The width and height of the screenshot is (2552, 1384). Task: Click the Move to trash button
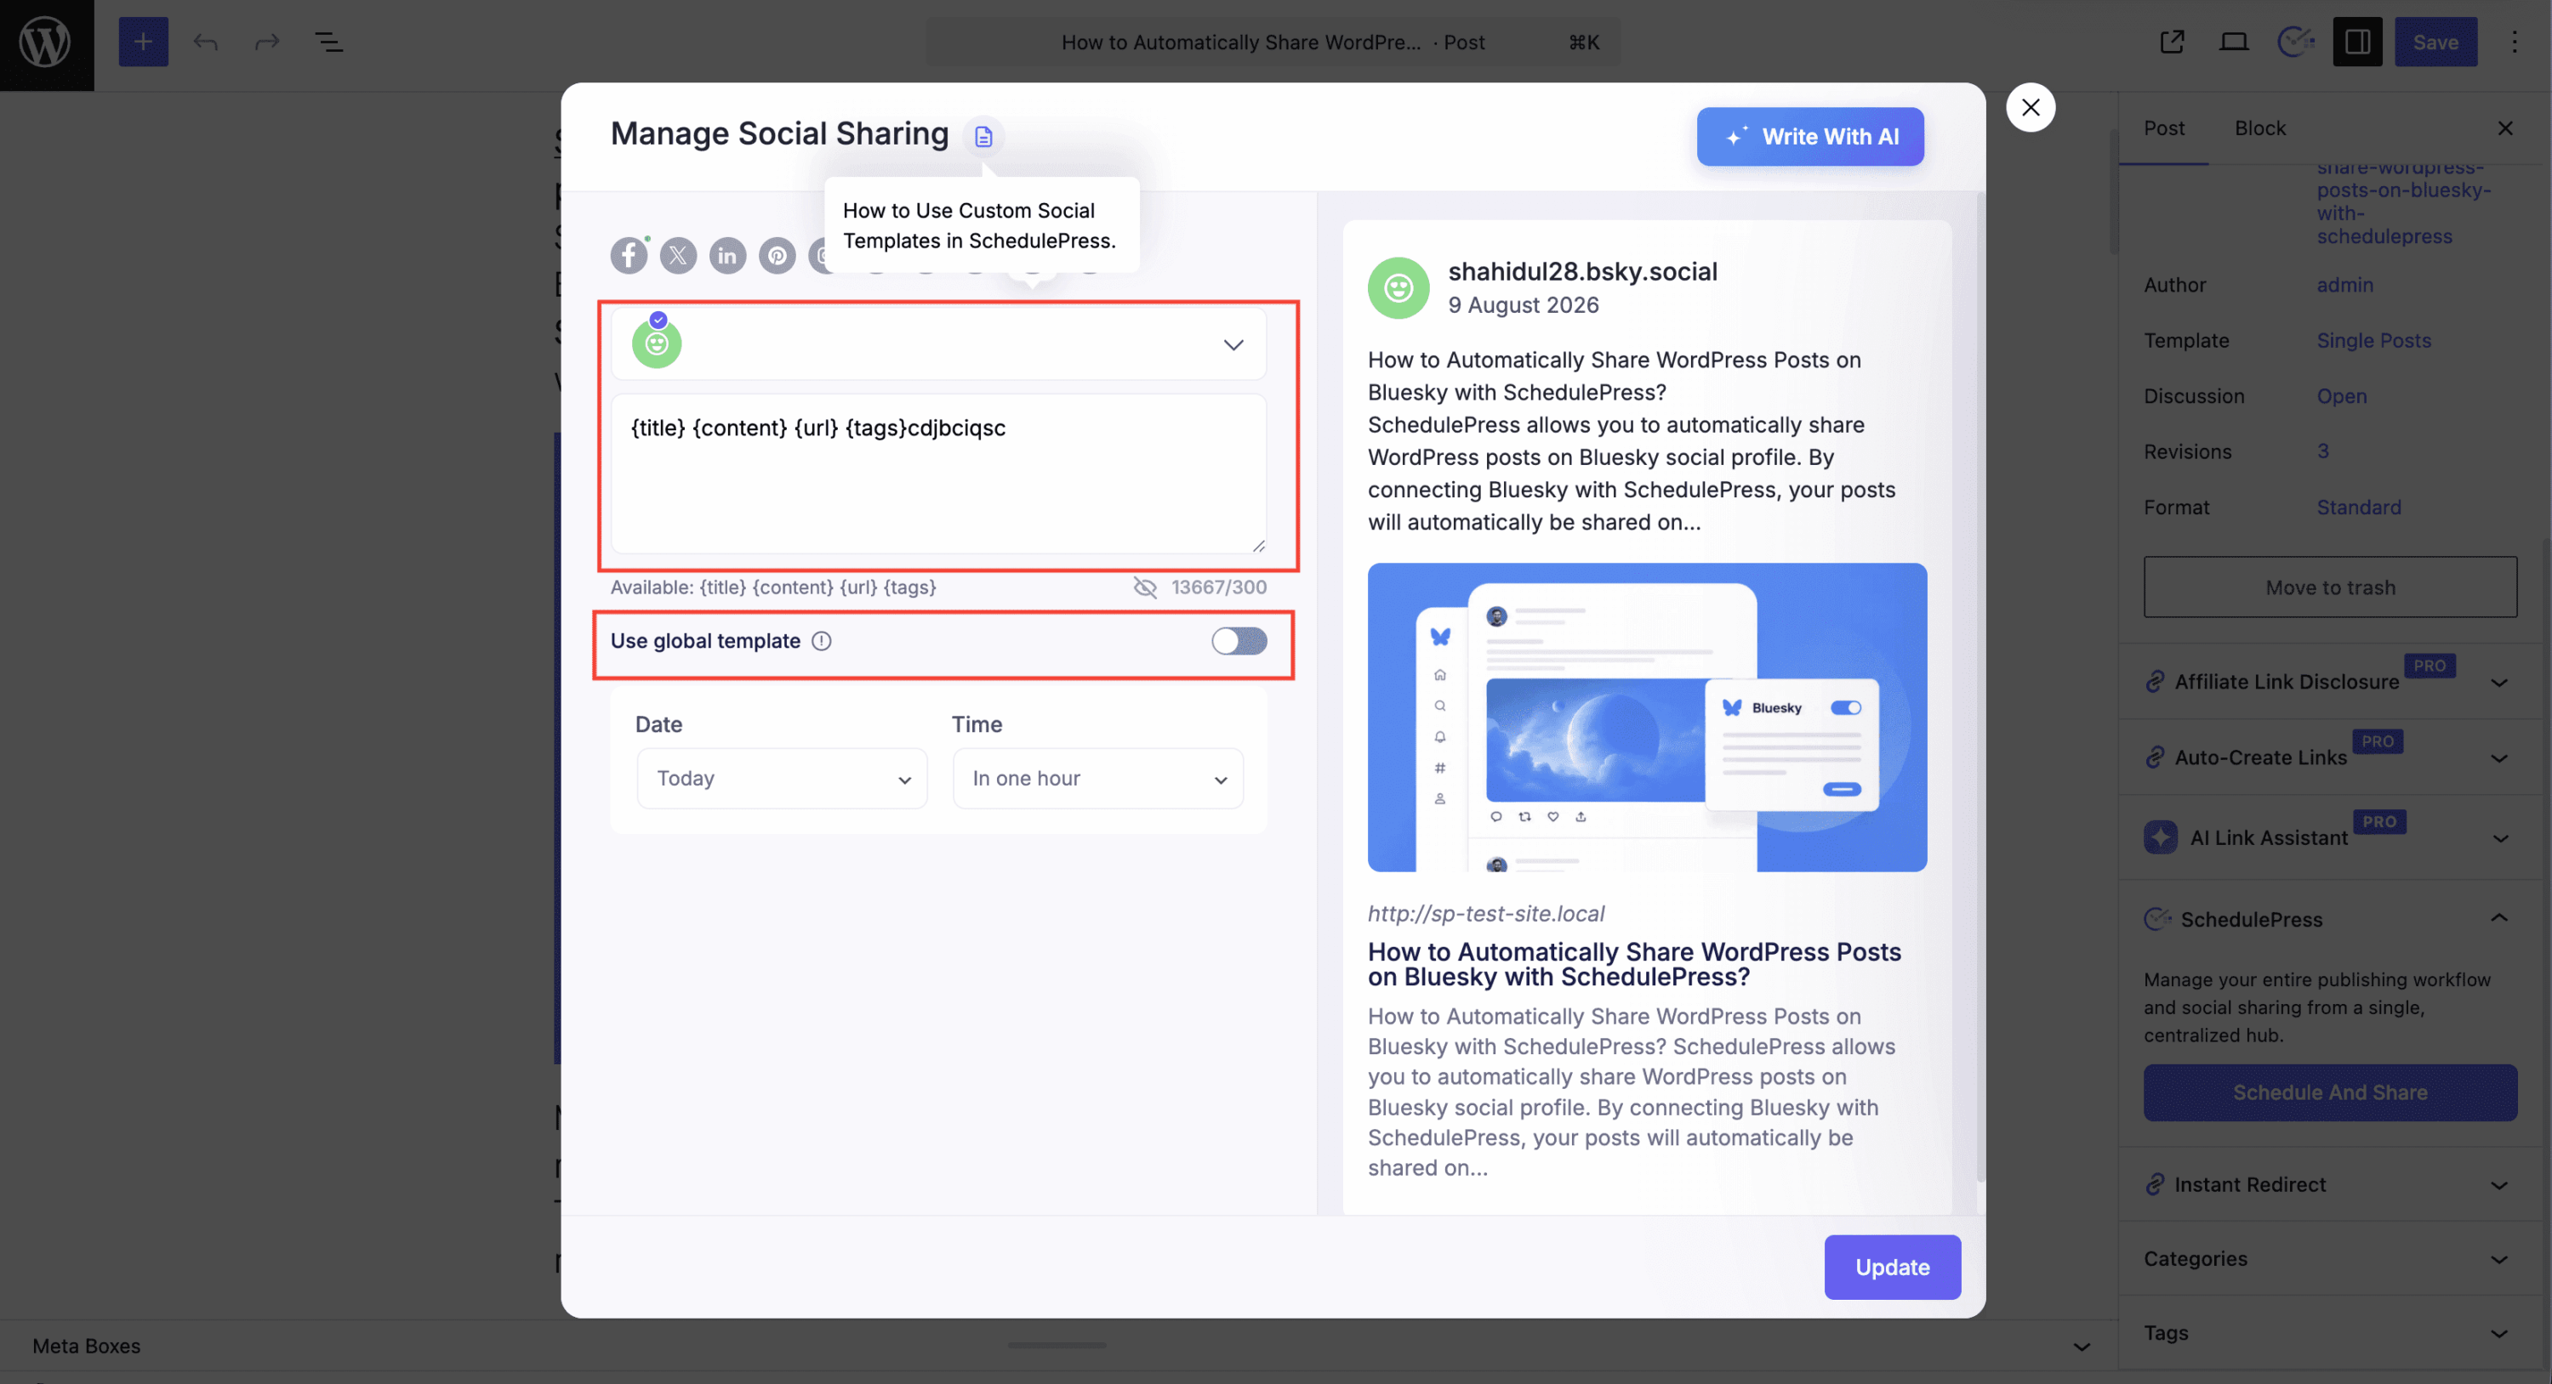click(x=2330, y=587)
